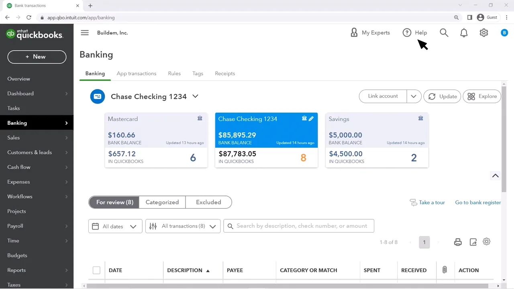Click the B user profile avatar
The image size is (514, 289).
504,33
